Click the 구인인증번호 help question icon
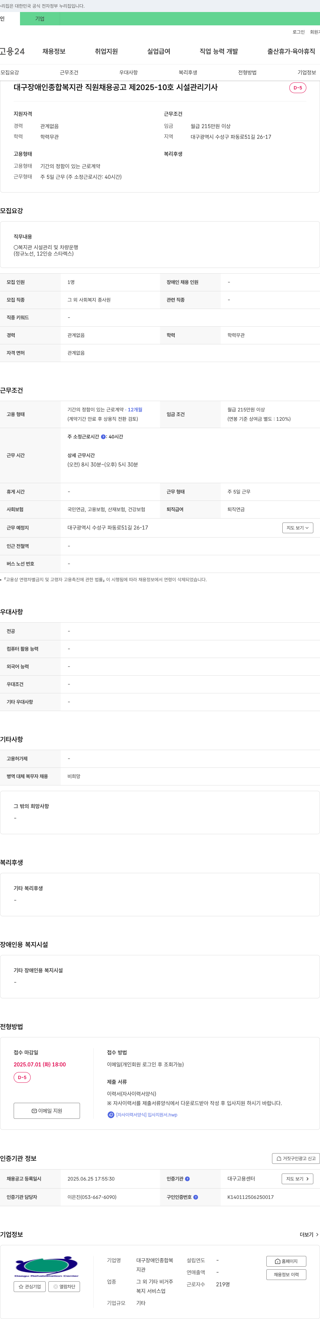This screenshot has height=1319, width=320. [x=196, y=1197]
